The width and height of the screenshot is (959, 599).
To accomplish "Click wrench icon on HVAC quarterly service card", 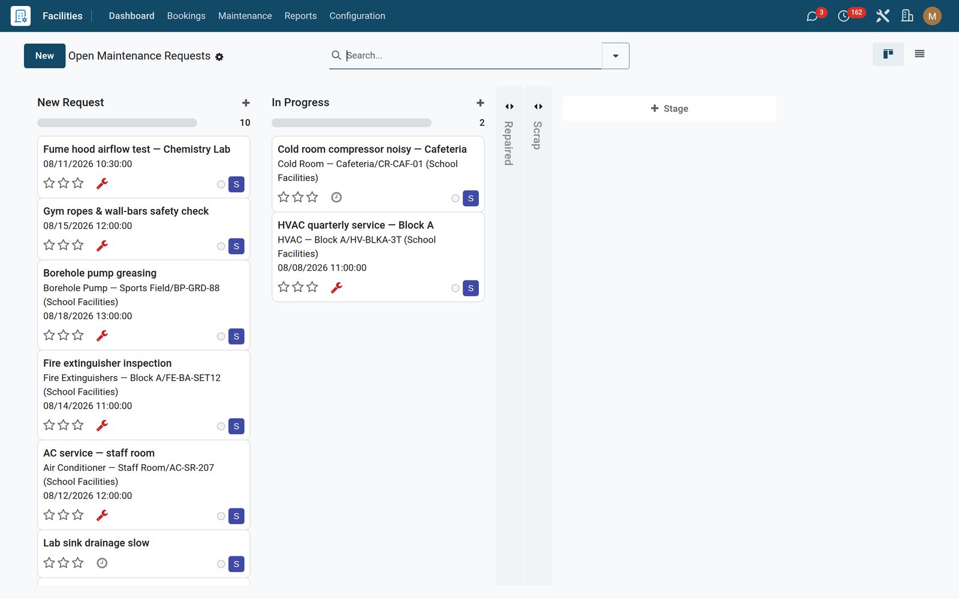I will (x=336, y=288).
